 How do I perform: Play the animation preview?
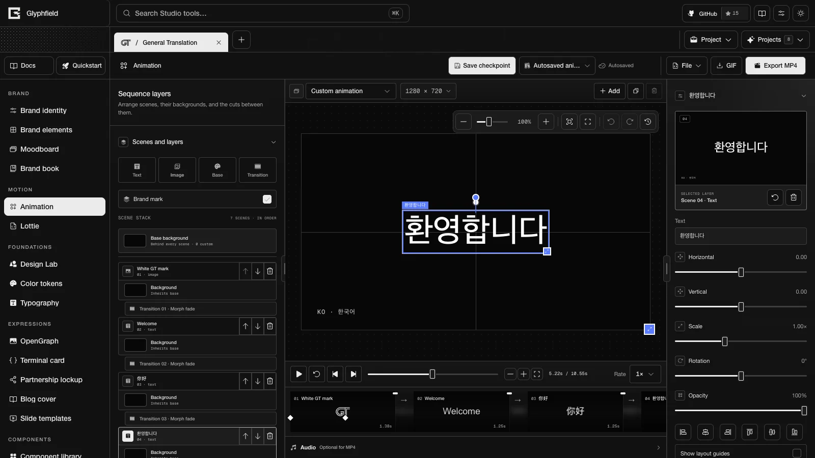coord(298,374)
